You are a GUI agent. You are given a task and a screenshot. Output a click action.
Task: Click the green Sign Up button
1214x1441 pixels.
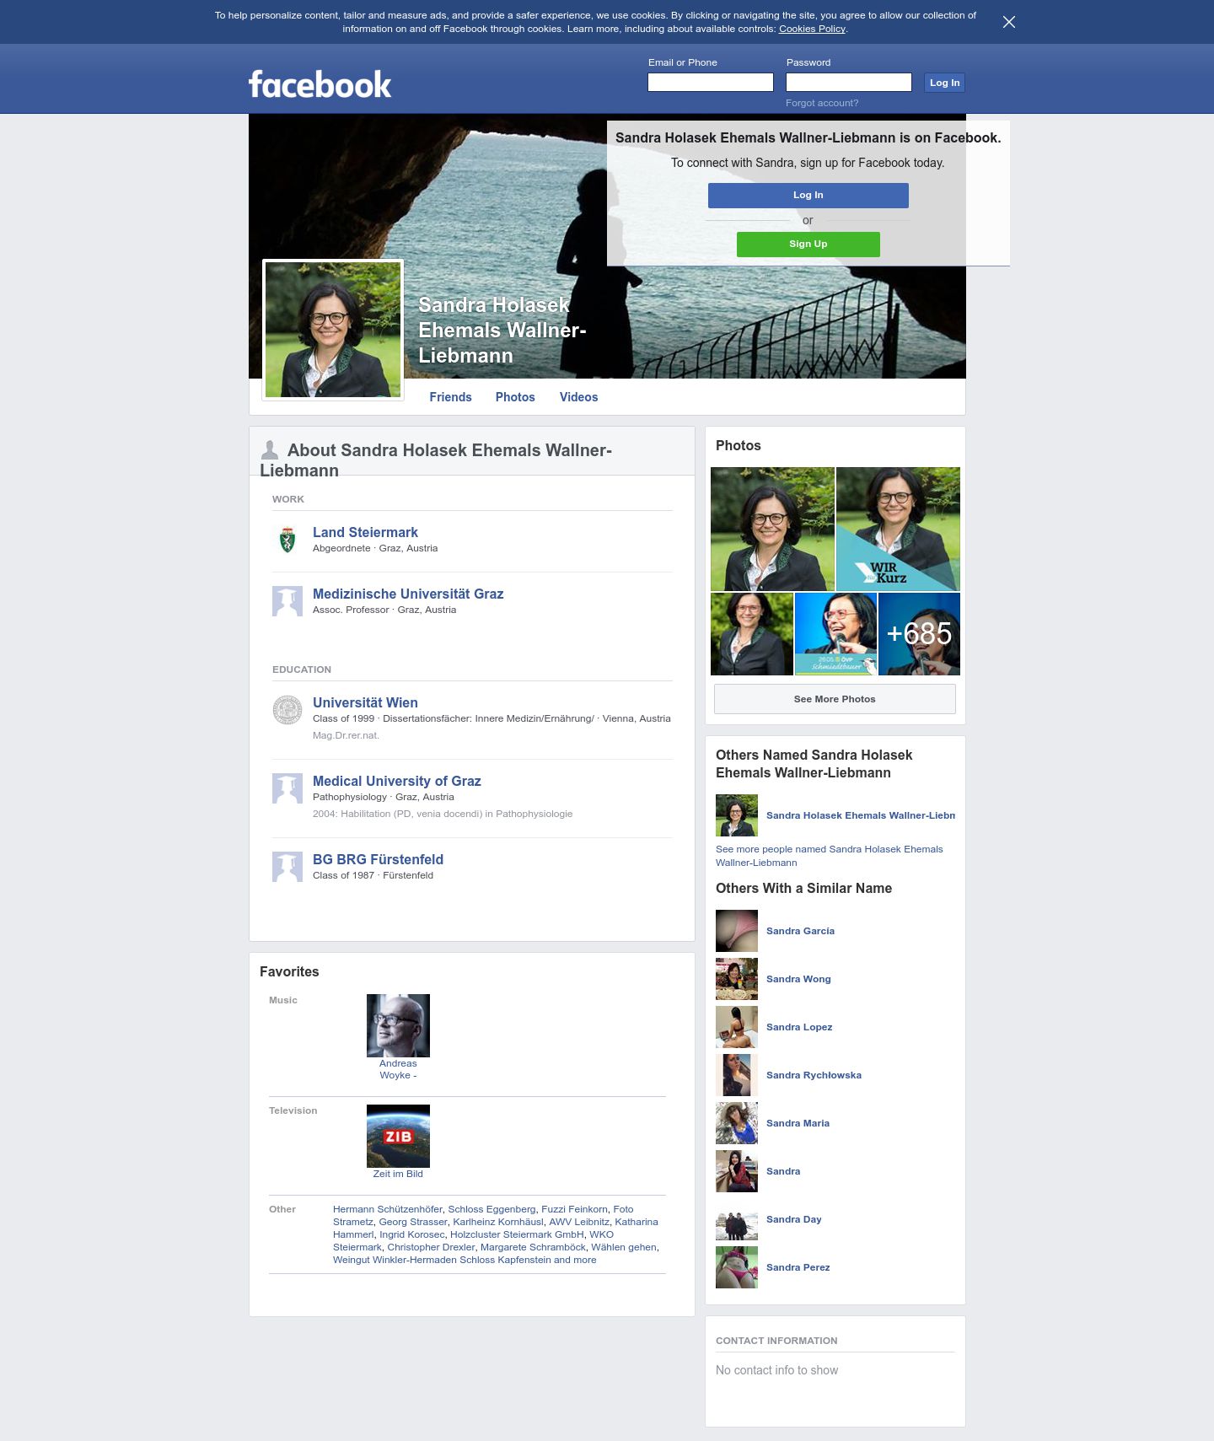[808, 244]
